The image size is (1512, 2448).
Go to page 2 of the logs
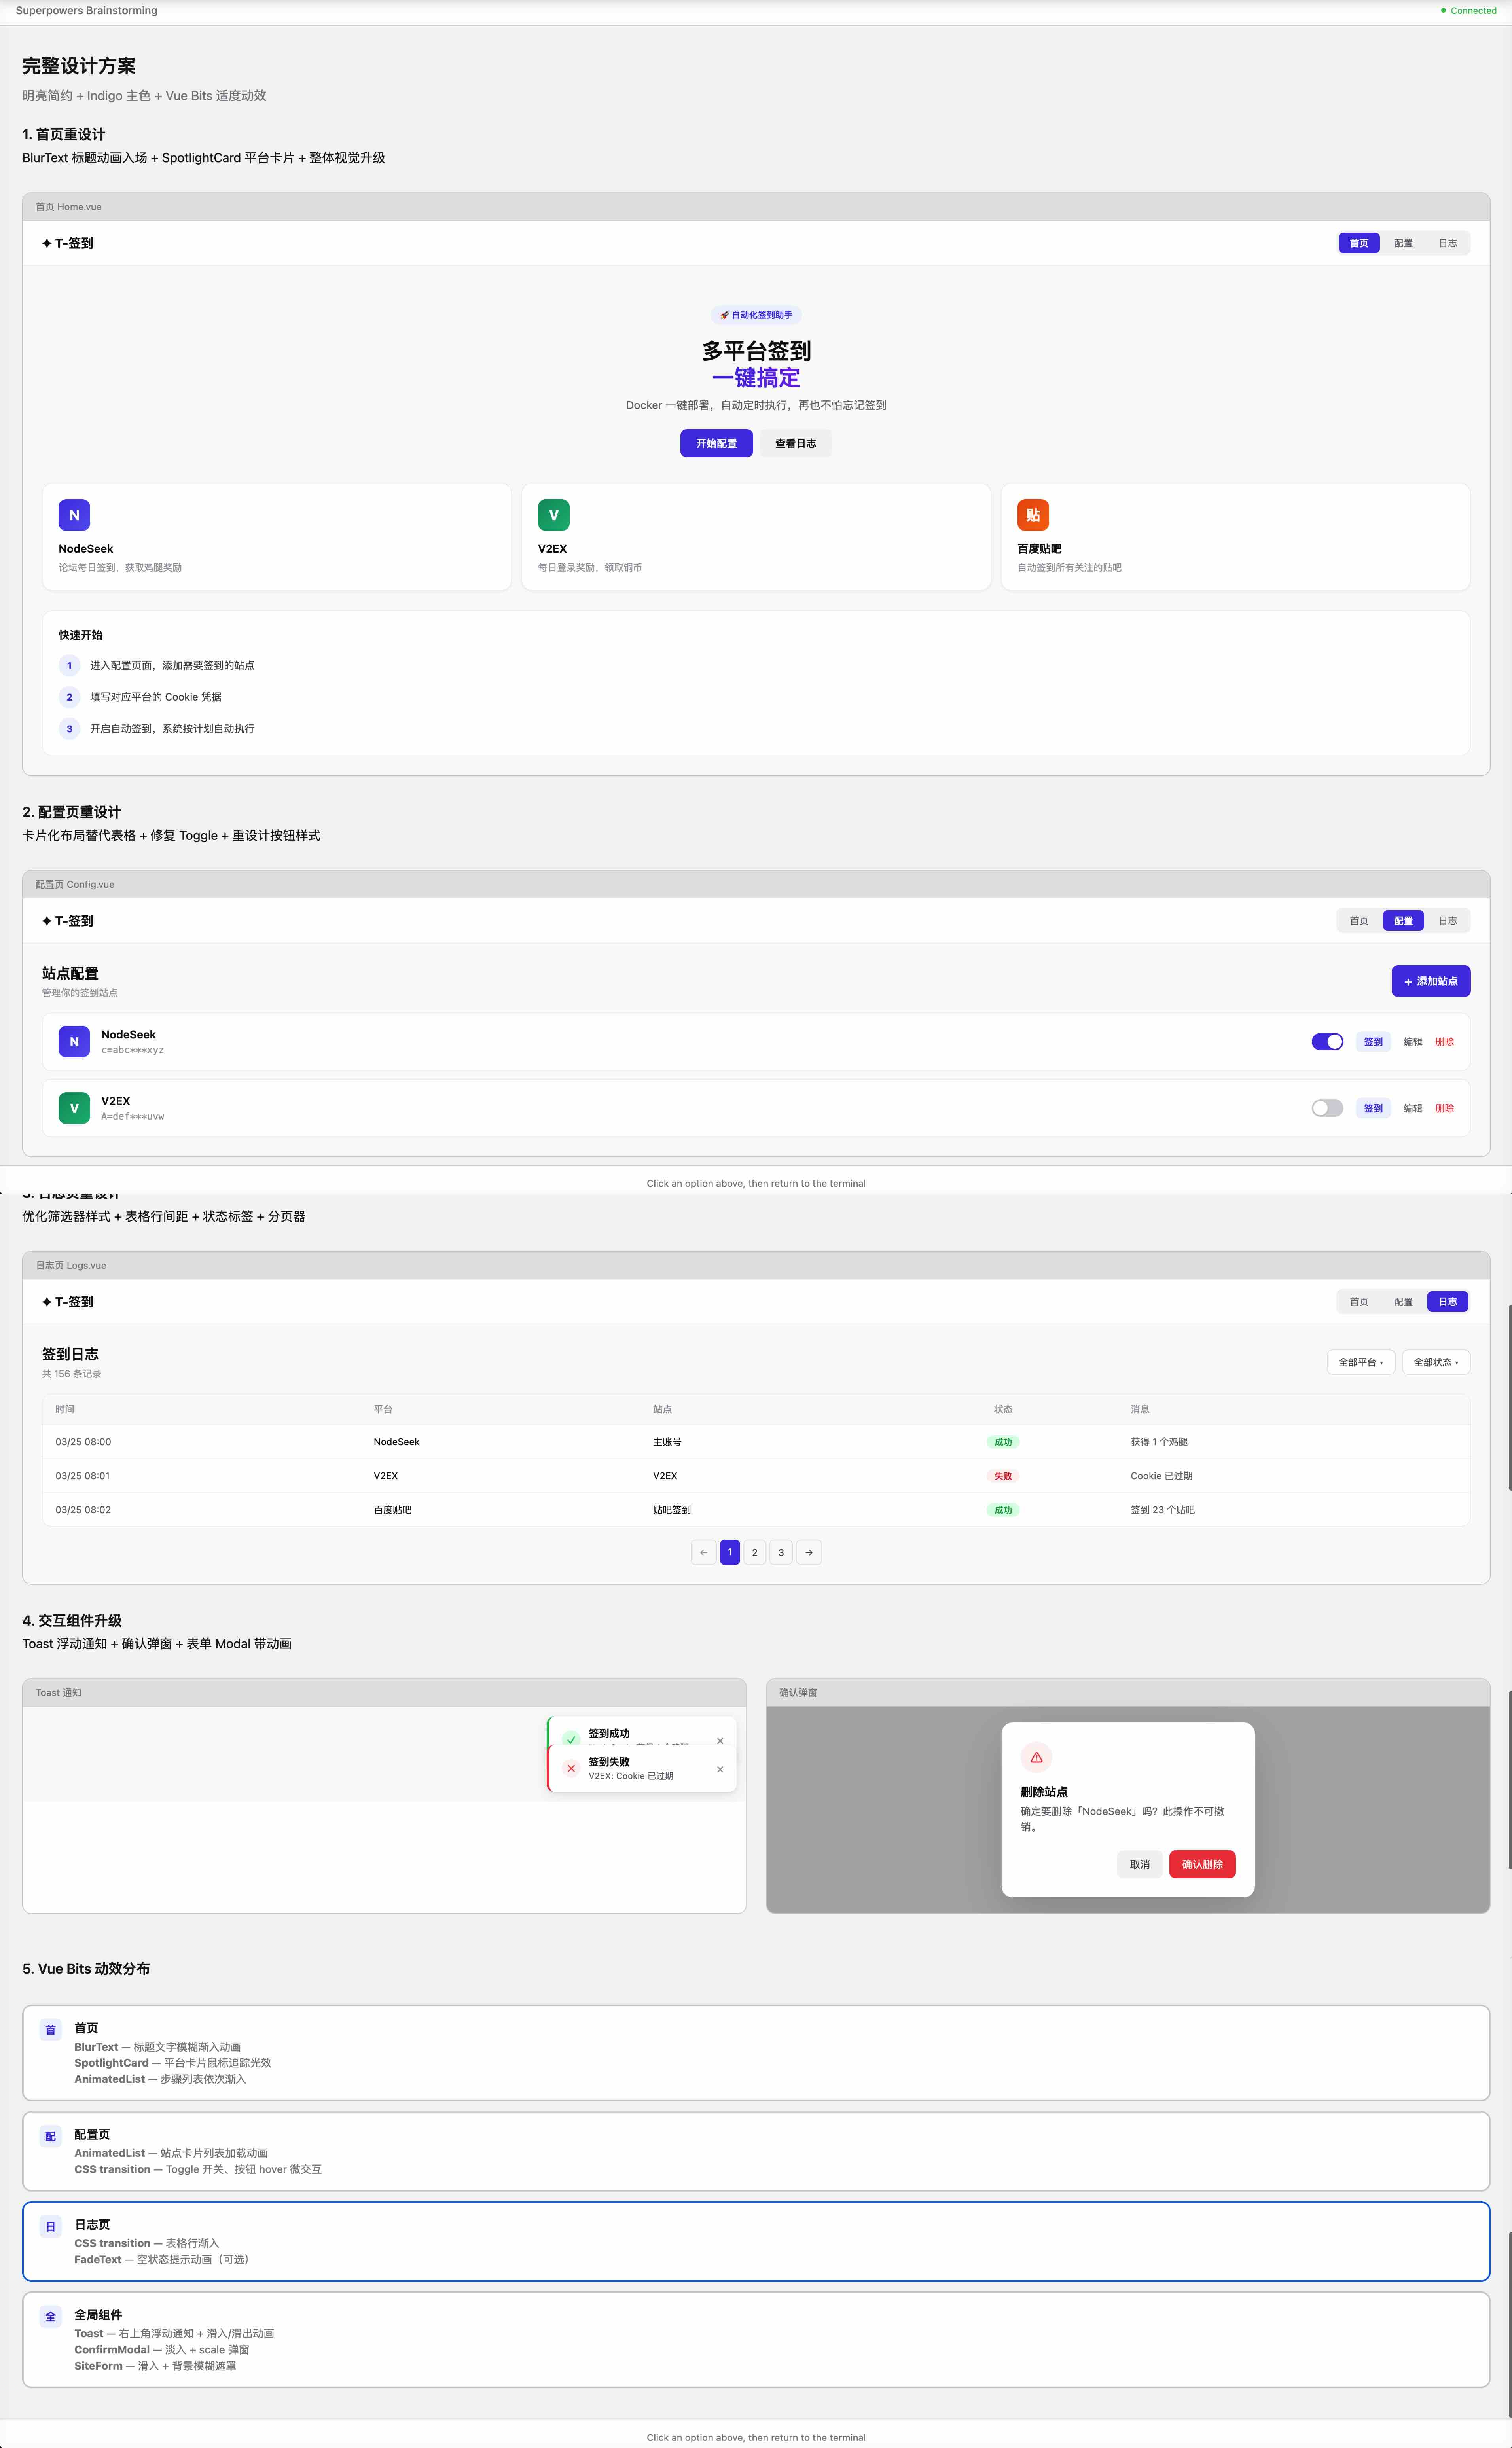click(755, 1552)
